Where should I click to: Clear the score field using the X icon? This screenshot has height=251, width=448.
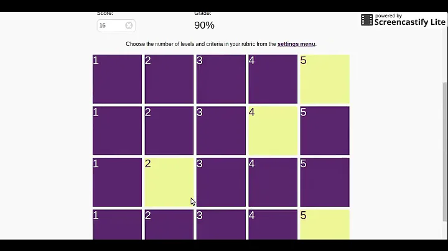129,25
